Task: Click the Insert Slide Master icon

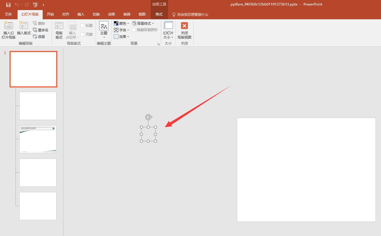Action: tap(8, 26)
